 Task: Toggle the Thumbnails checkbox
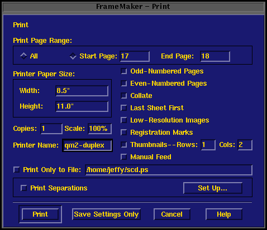pos(124,145)
